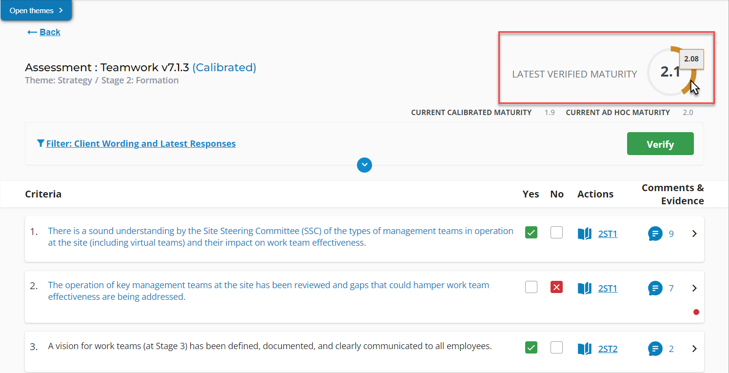Open comments bubble for criterion 2
Image resolution: width=729 pixels, height=373 pixels.
pos(655,289)
